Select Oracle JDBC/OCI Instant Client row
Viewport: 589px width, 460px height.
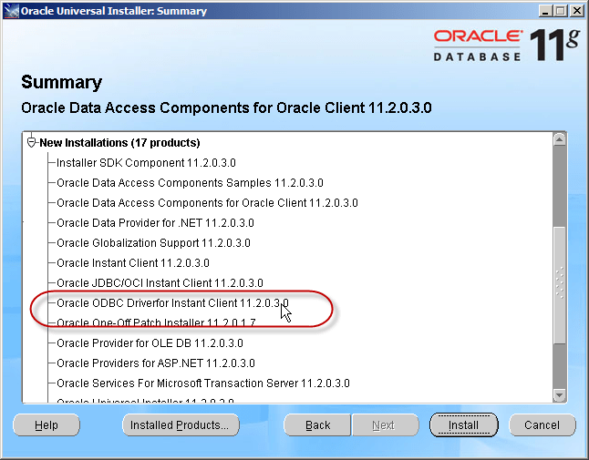coord(160,283)
